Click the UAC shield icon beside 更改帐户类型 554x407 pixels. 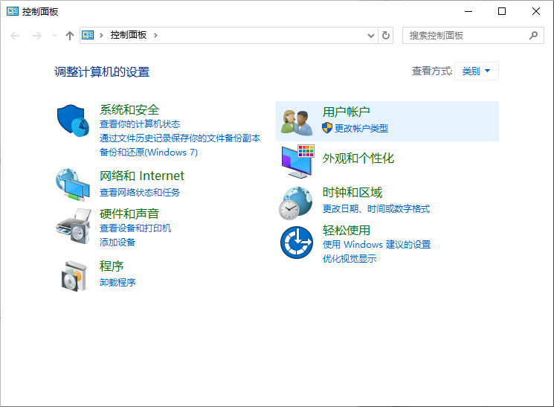[327, 128]
